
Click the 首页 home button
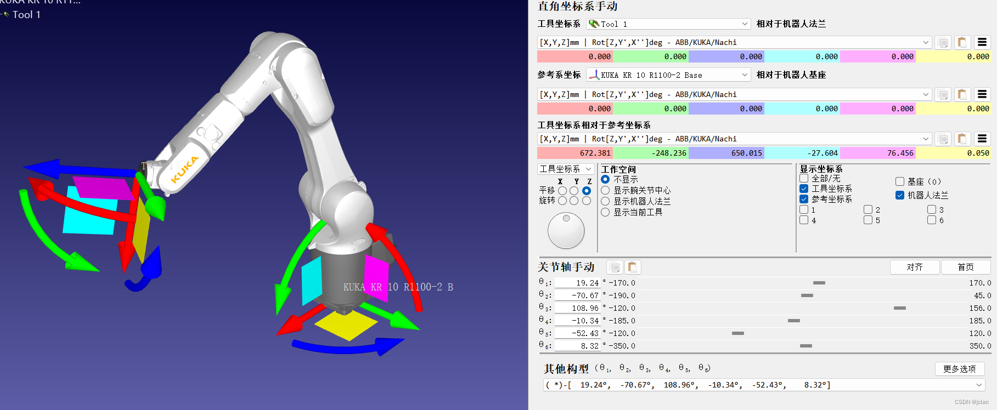(966, 267)
